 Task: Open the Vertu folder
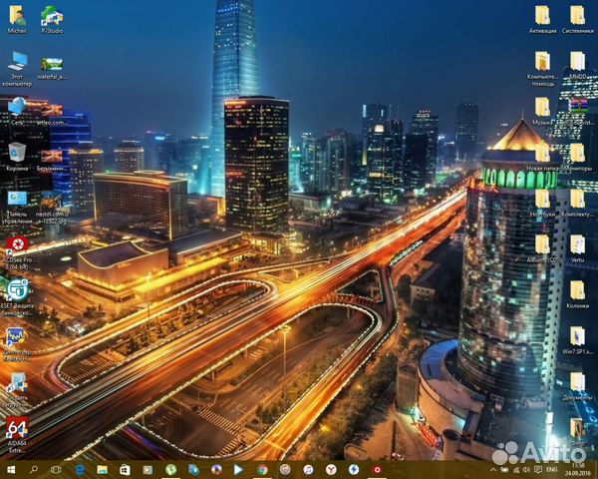click(x=577, y=249)
